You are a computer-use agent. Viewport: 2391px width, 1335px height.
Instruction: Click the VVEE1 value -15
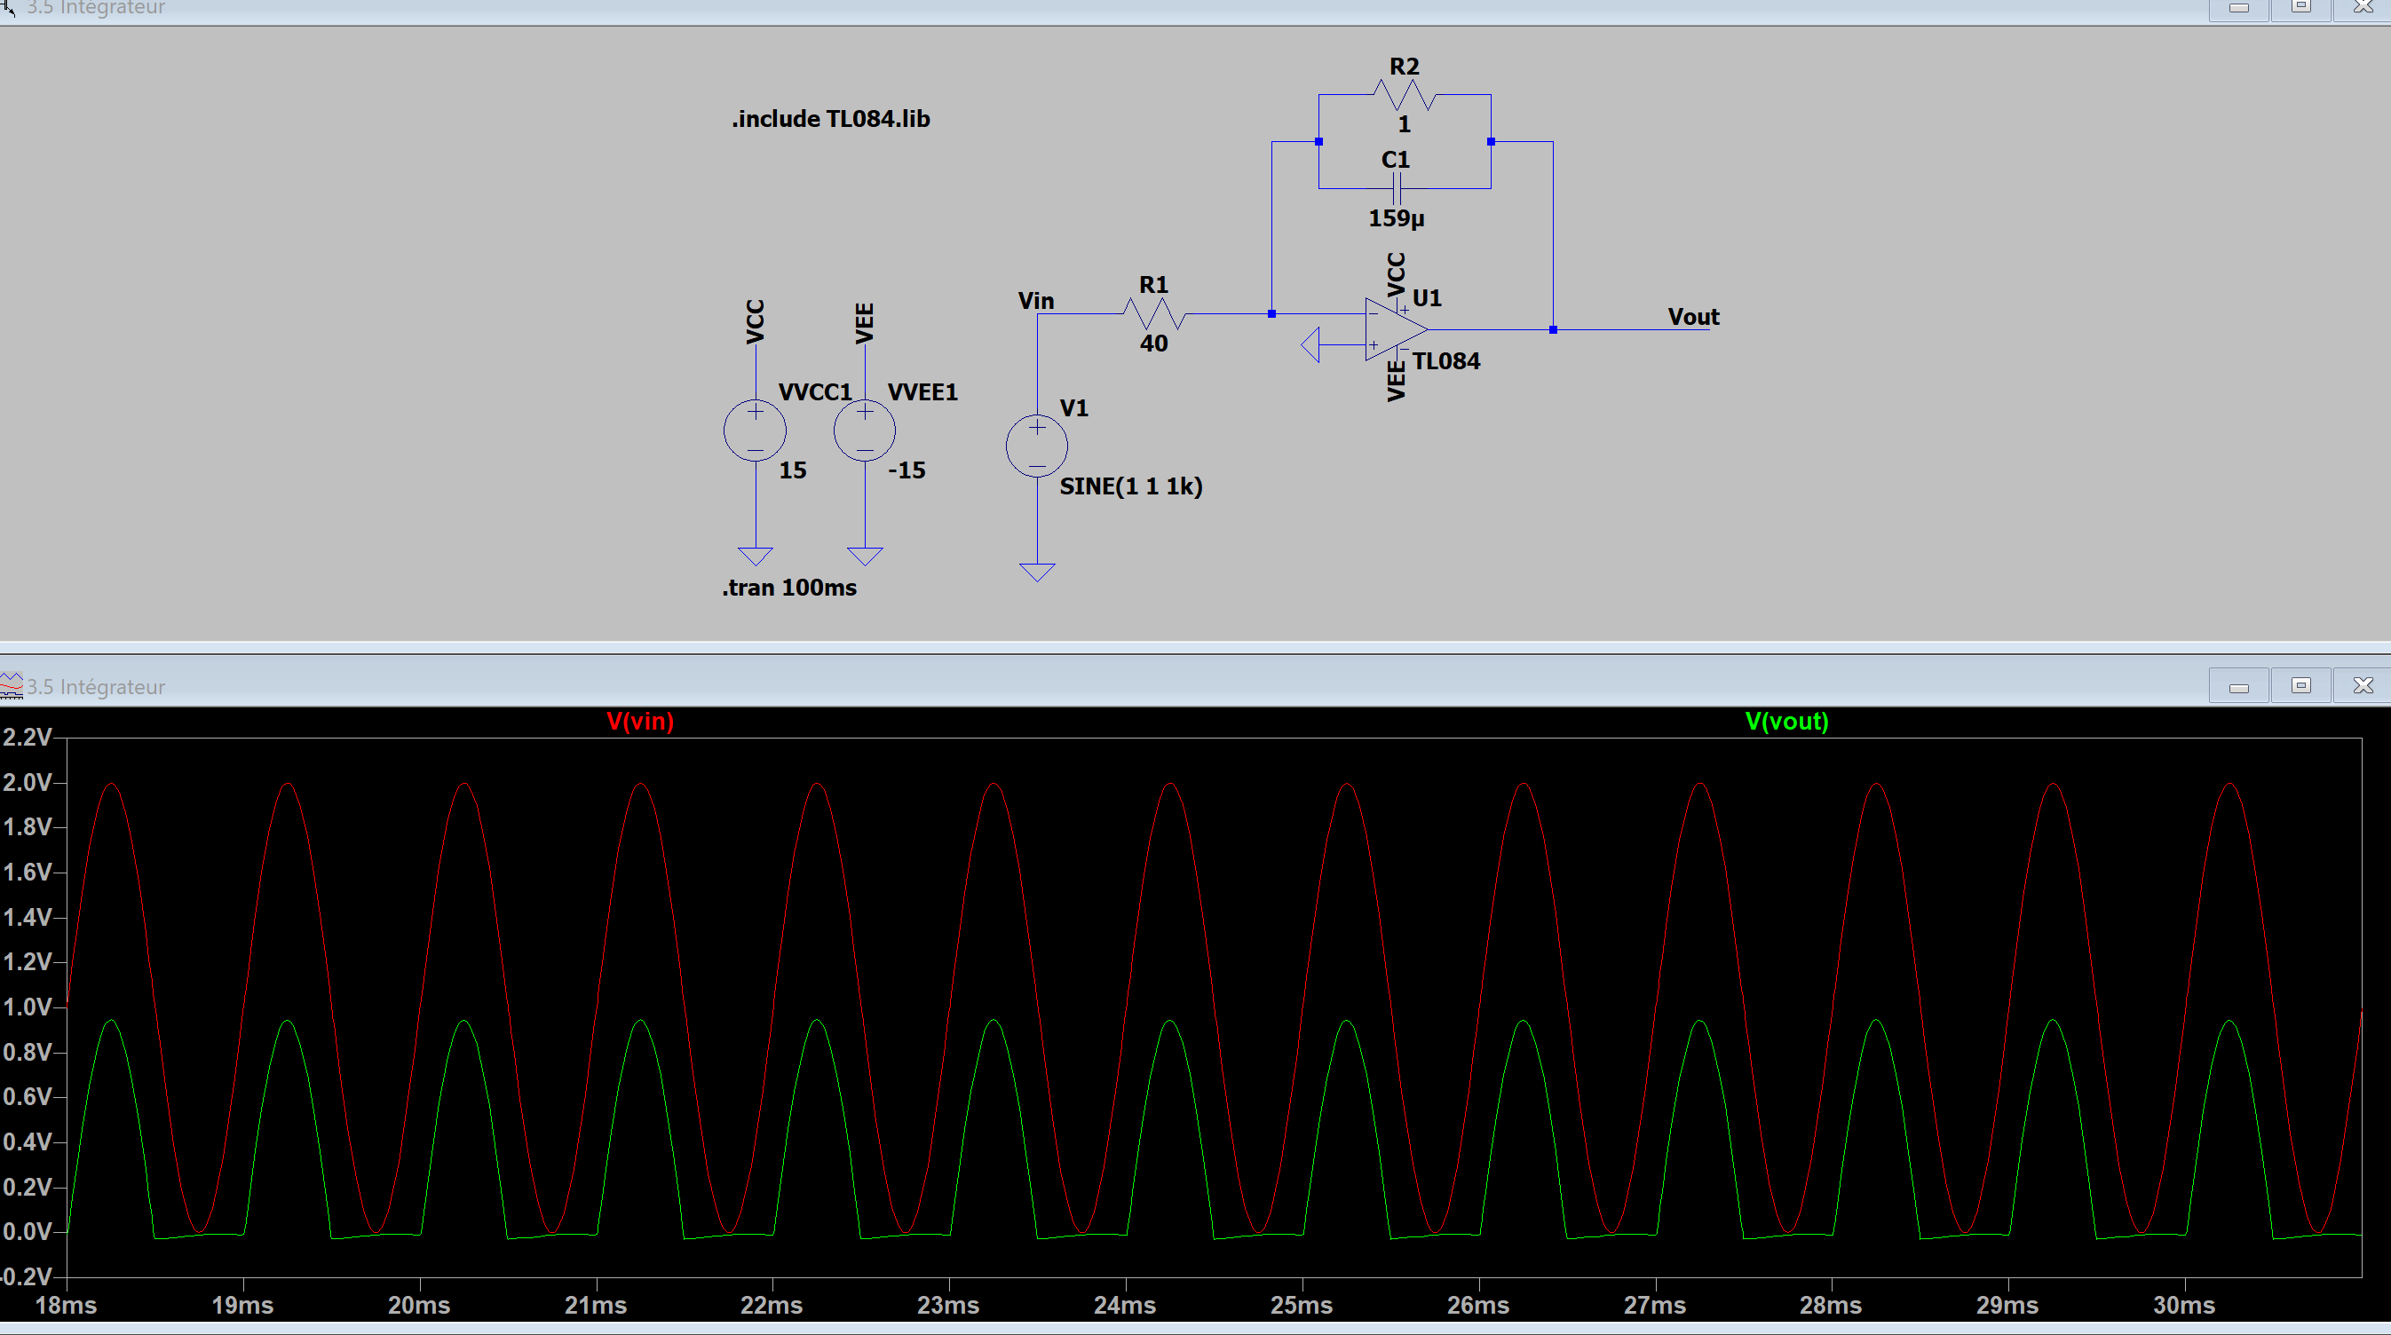[x=906, y=470]
